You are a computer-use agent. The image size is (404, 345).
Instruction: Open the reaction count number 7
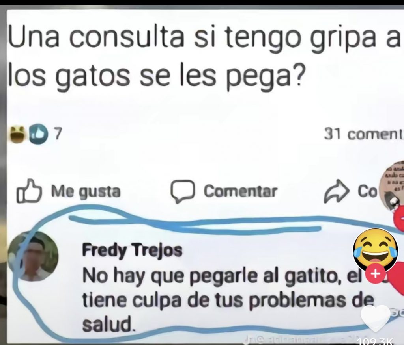point(58,134)
